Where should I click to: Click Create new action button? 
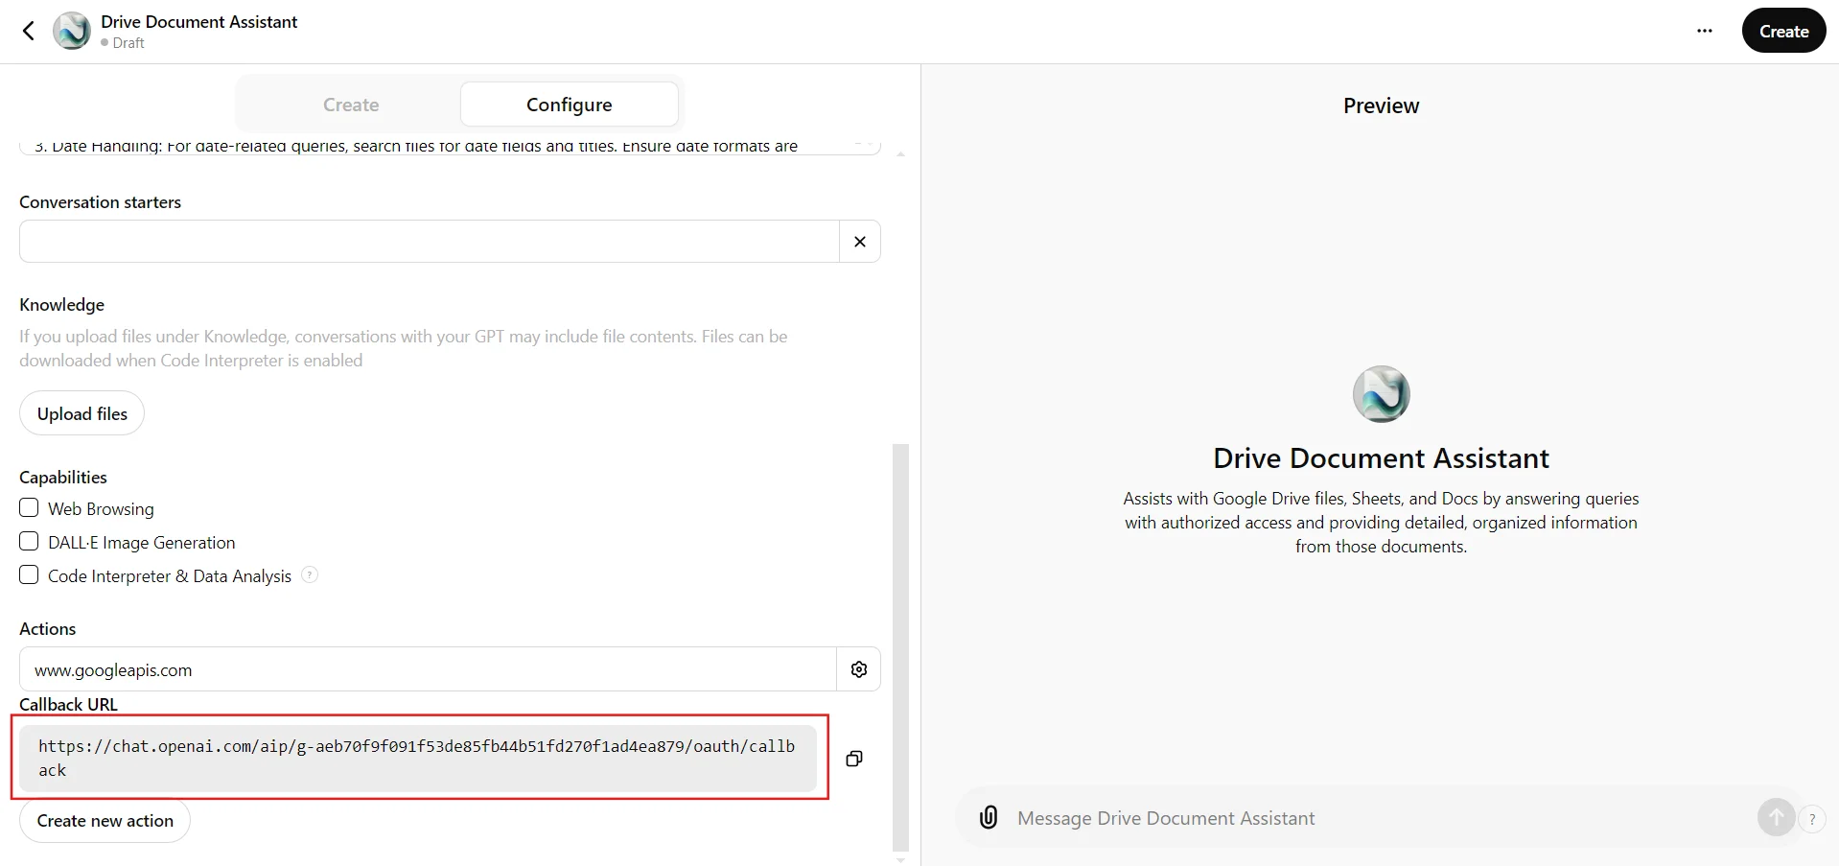(105, 821)
